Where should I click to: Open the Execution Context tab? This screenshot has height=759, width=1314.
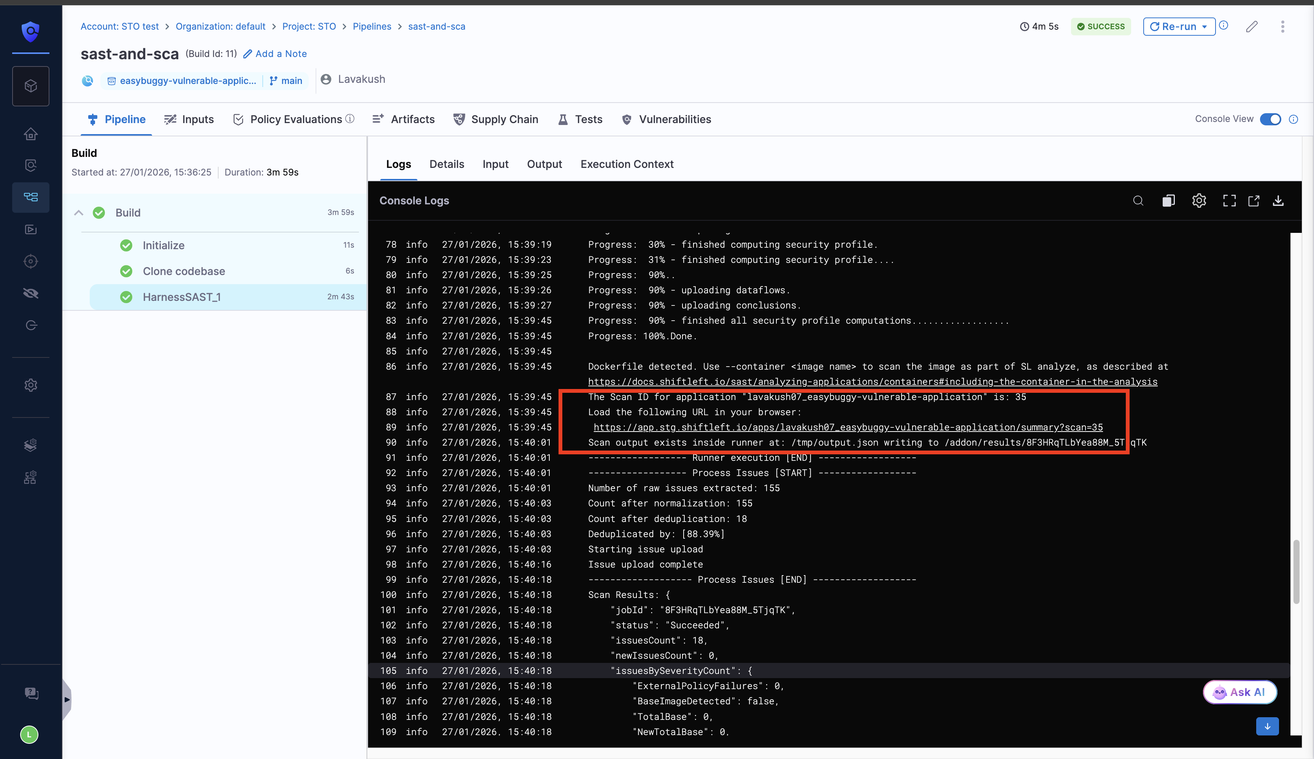click(627, 164)
